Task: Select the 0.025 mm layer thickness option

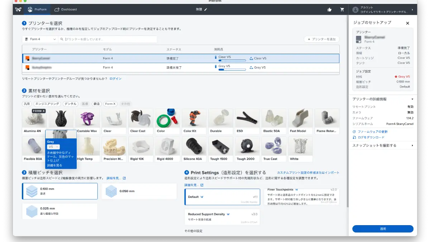Action: (59, 211)
